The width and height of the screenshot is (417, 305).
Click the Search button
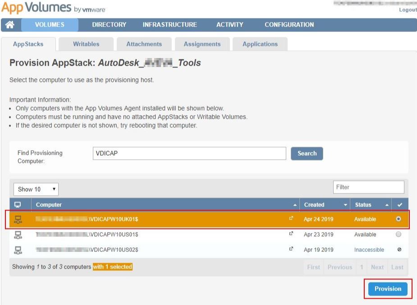[x=307, y=153]
